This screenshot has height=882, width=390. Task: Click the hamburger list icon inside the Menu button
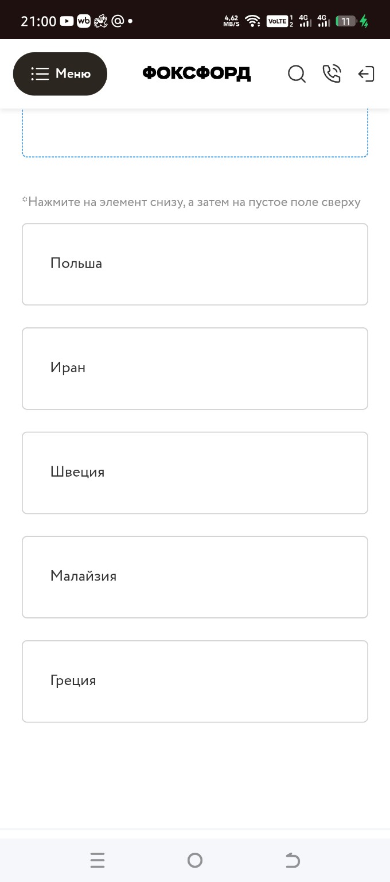point(39,73)
